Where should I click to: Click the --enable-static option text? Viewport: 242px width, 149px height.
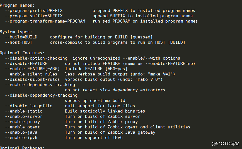tap(24, 111)
